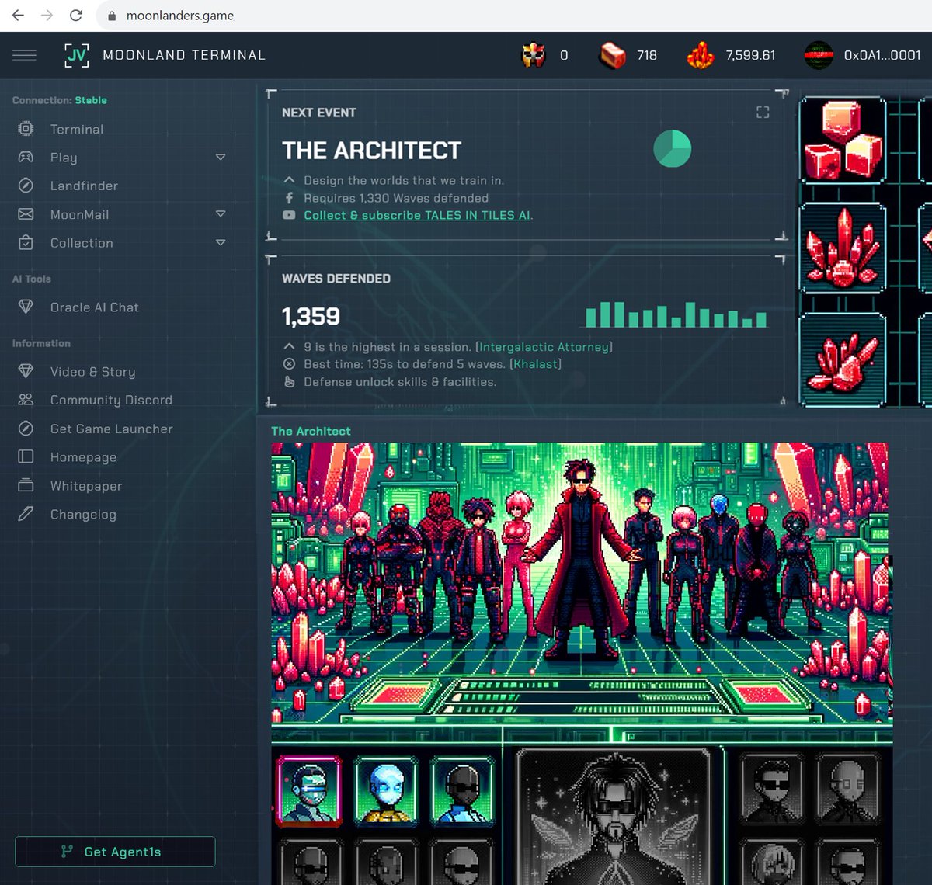
Task: Click the 1,359 waves defended number
Action: [311, 316]
